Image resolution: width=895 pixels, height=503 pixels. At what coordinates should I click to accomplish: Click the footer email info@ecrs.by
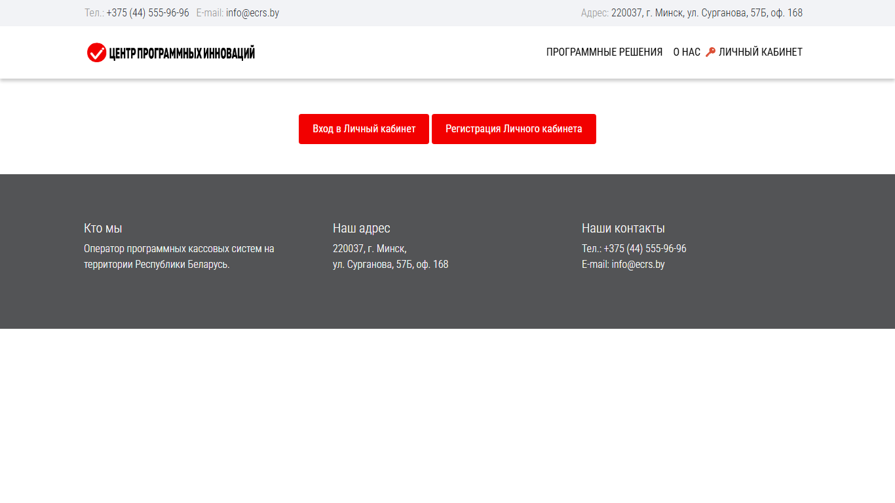(638, 265)
